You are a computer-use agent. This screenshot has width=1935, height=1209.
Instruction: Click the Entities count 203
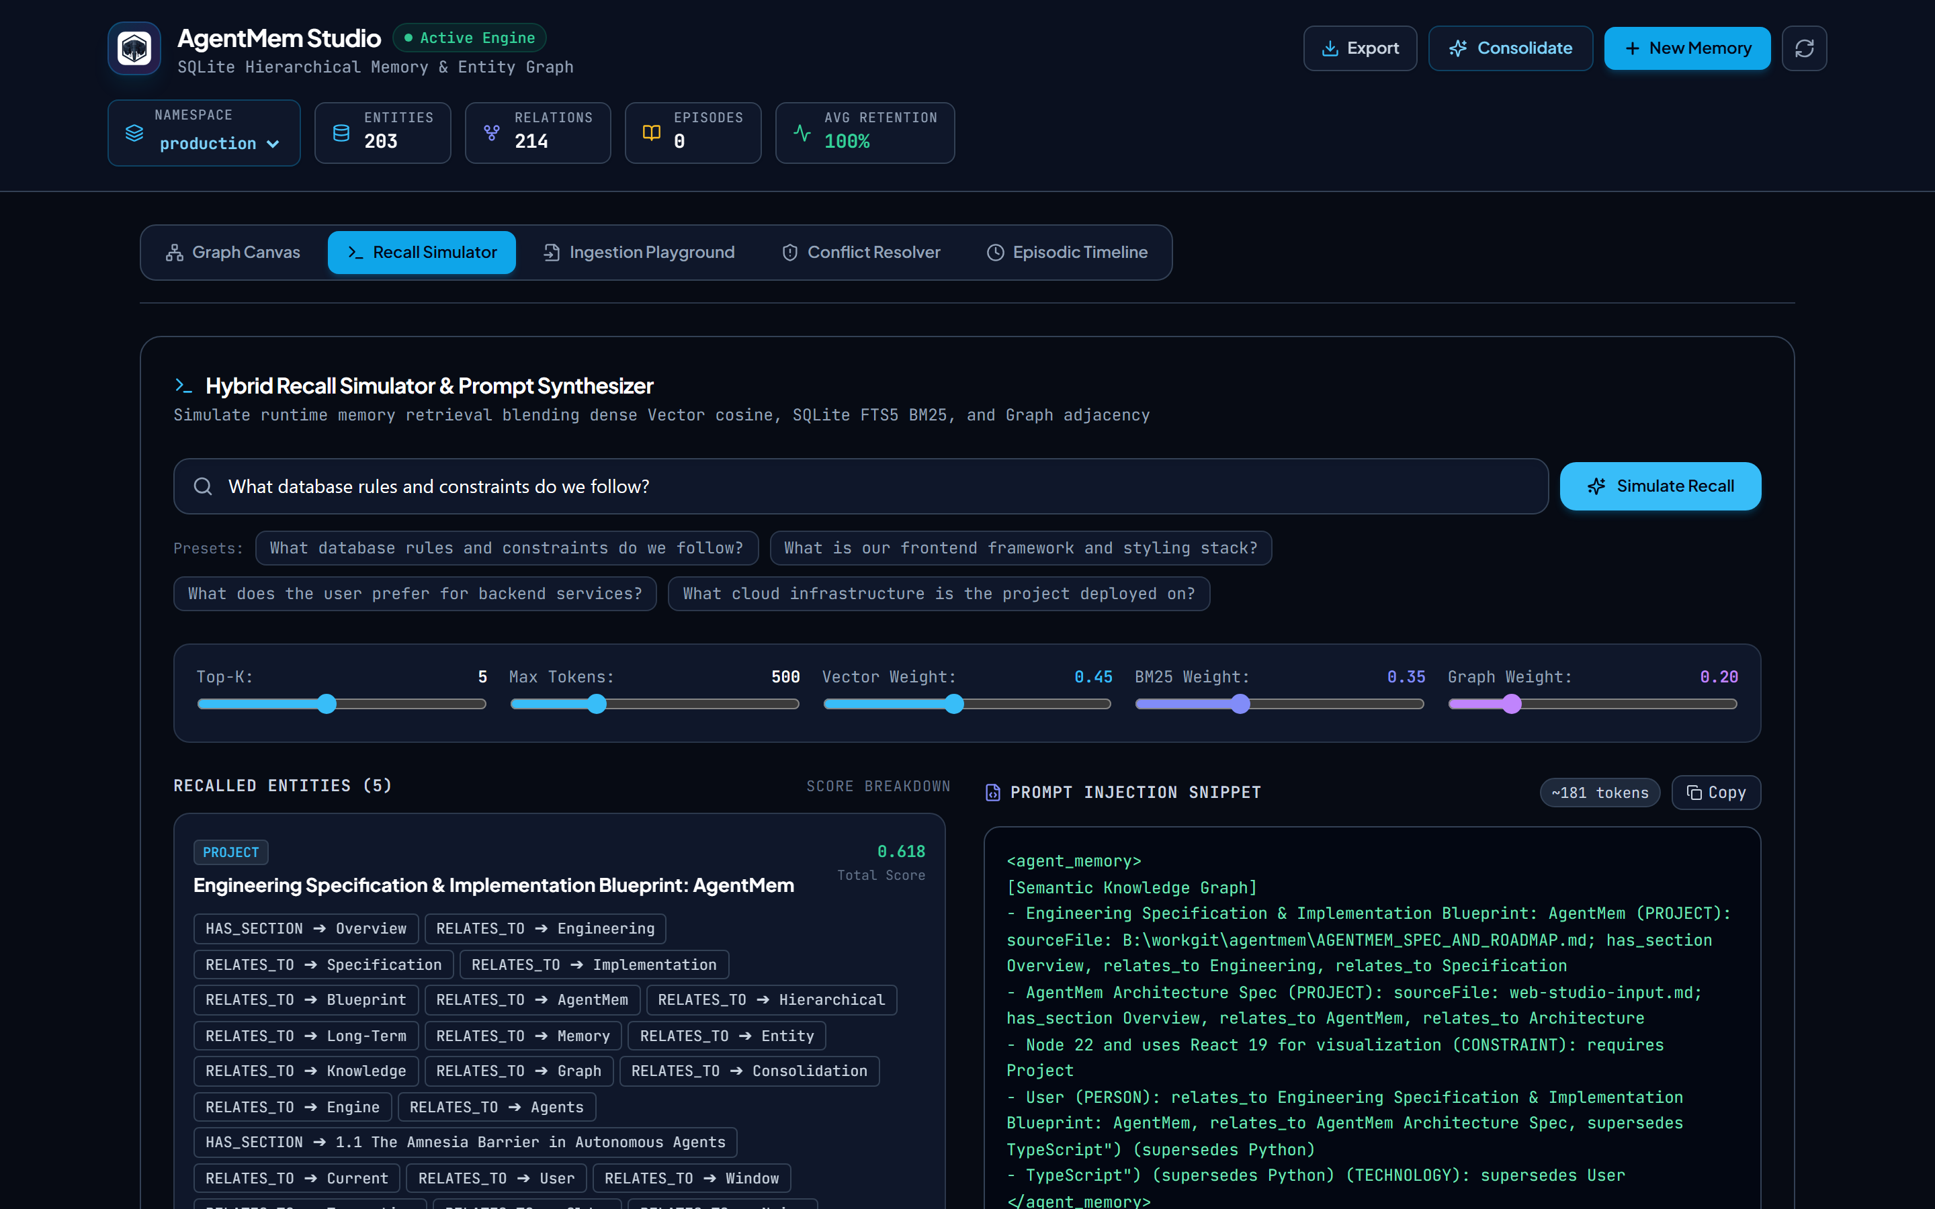[x=380, y=142]
